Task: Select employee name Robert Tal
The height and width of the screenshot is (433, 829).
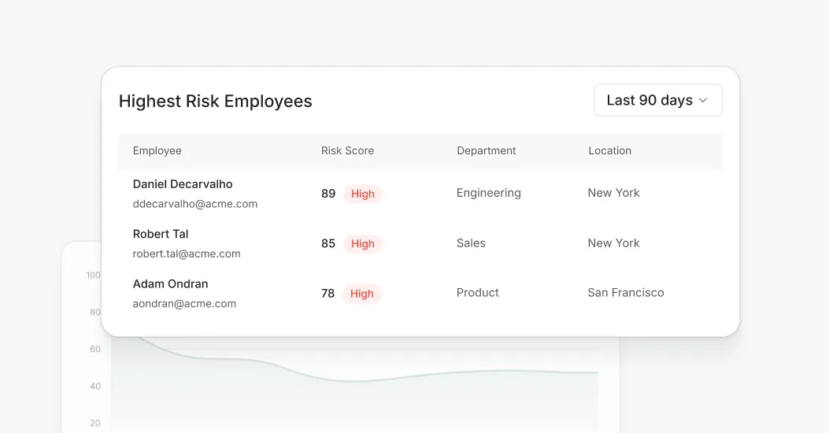Action: [160, 234]
